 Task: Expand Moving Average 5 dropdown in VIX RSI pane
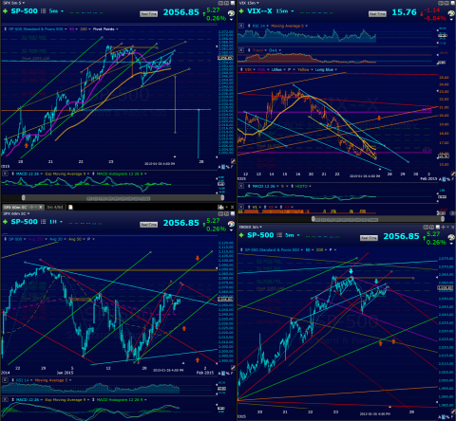pos(306,26)
